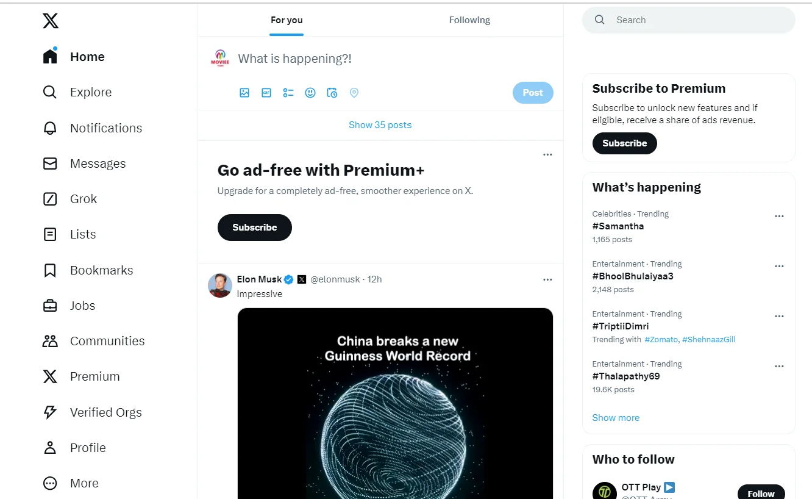Image resolution: width=812 pixels, height=499 pixels.
Task: Tag a location with the pin icon
Action: 354,93
